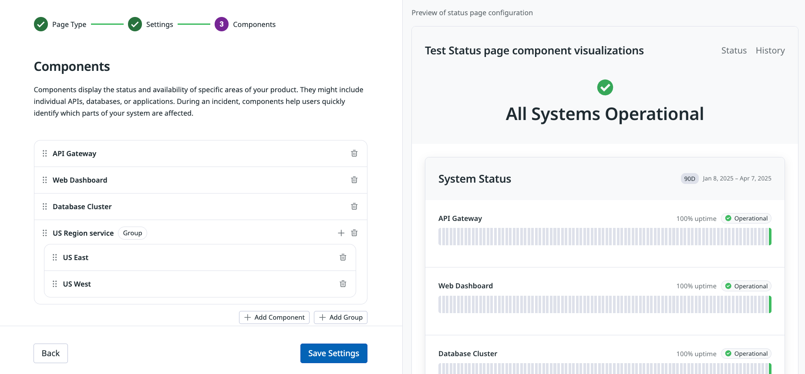
Task: Delete the API Gateway component
Action: [354, 154]
